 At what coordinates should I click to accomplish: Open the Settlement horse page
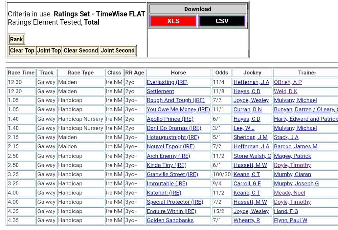pyautogui.click(x=160, y=92)
